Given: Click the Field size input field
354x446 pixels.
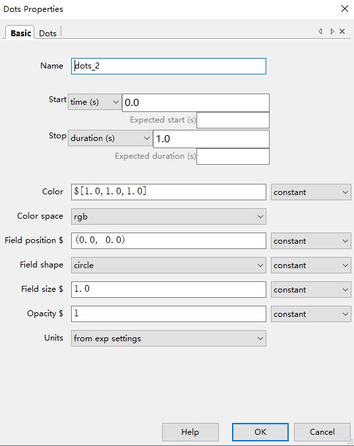Looking at the screenshot, I should (169, 290).
